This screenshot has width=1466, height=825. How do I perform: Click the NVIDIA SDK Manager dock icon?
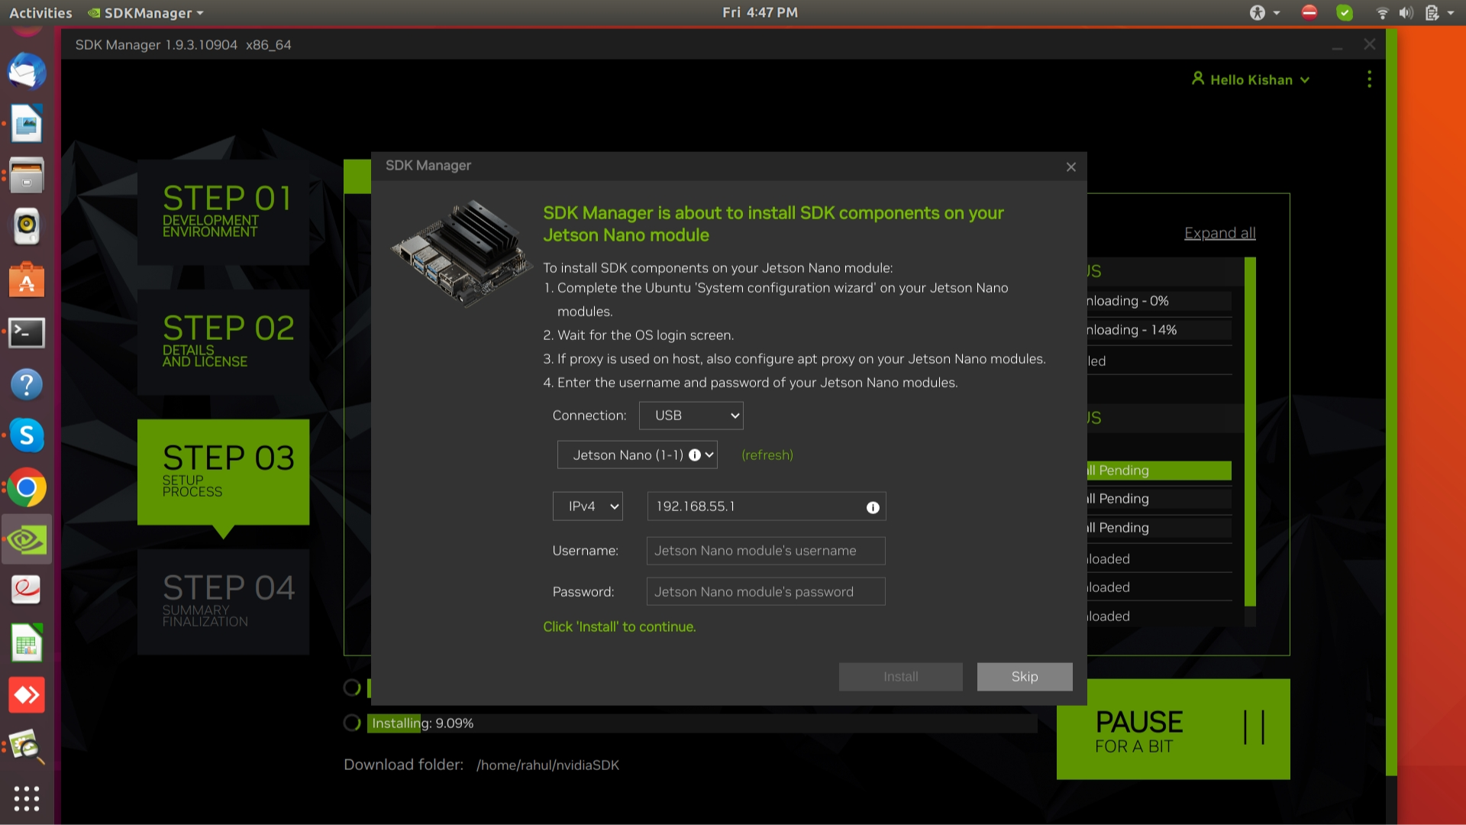27,539
